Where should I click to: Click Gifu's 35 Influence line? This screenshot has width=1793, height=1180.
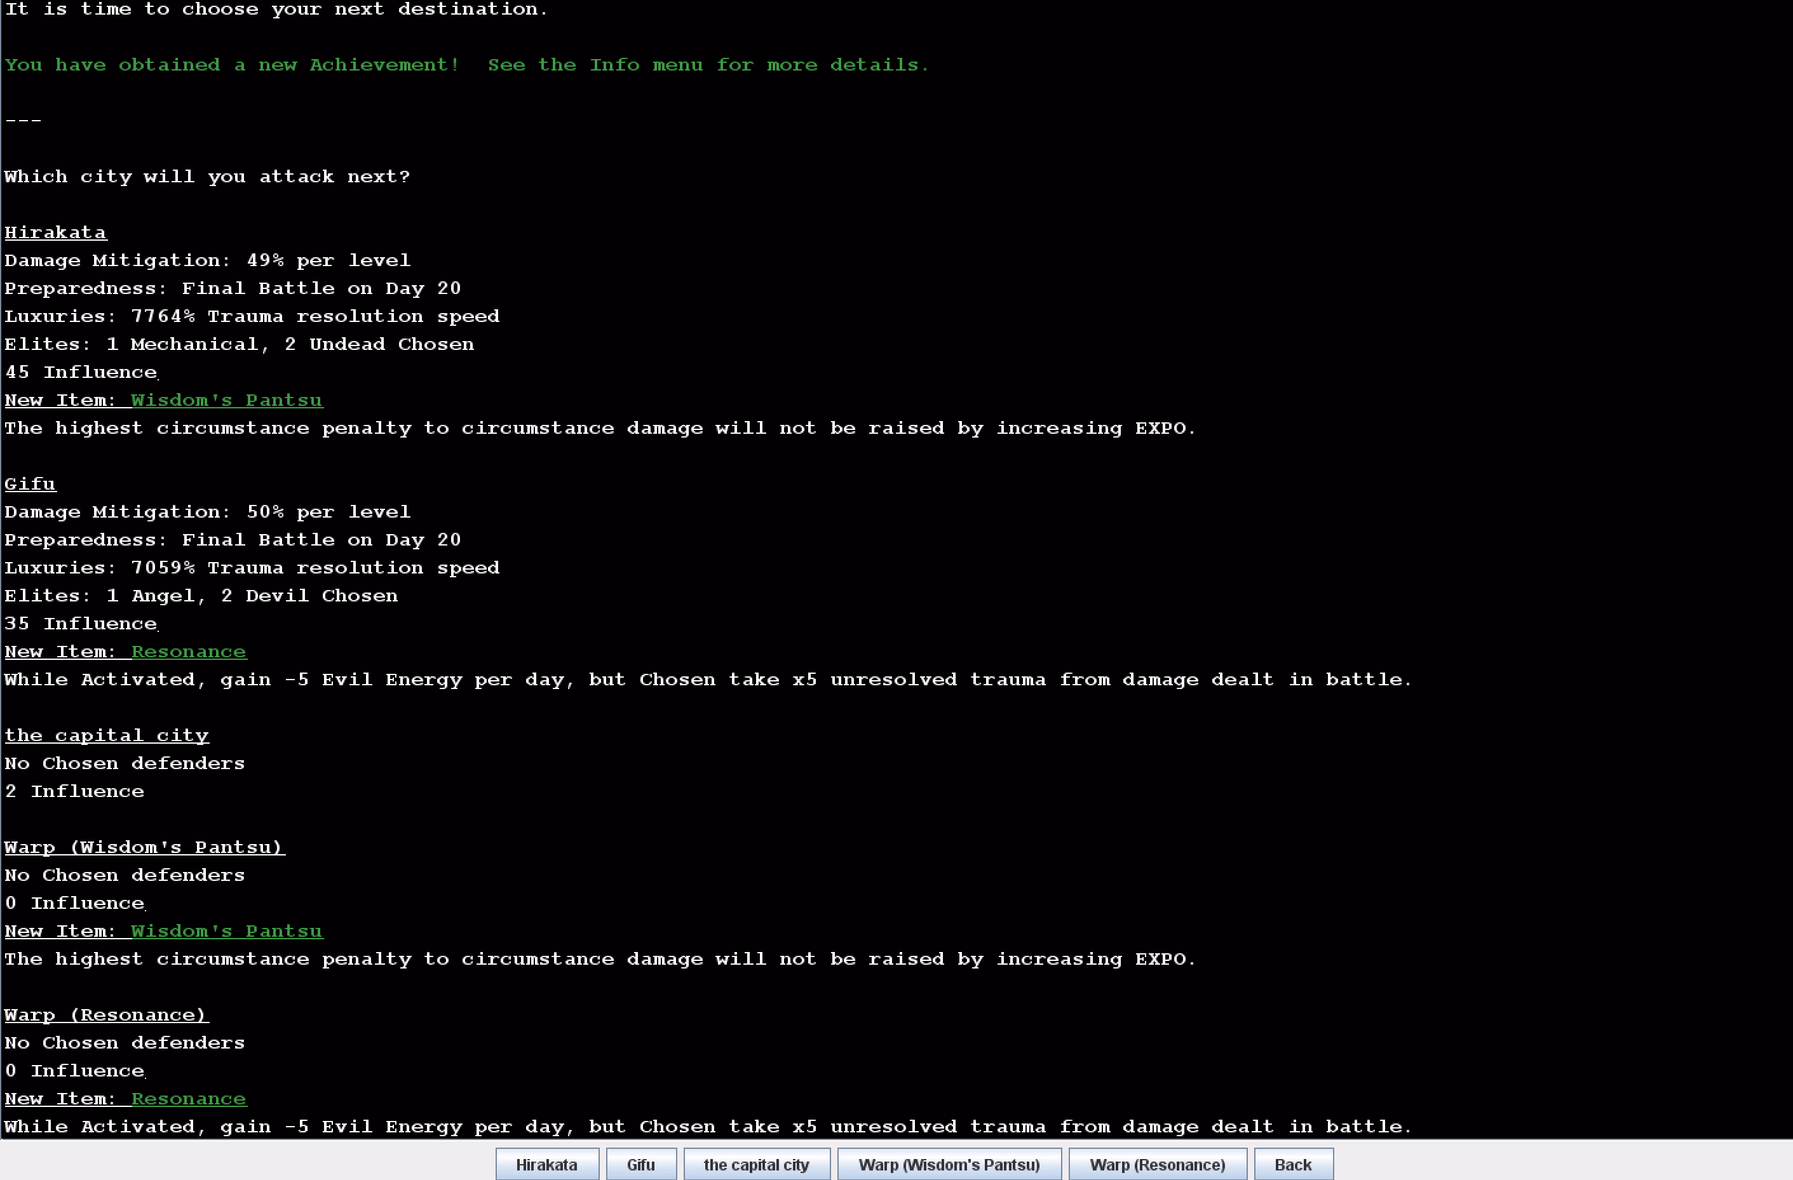(81, 624)
